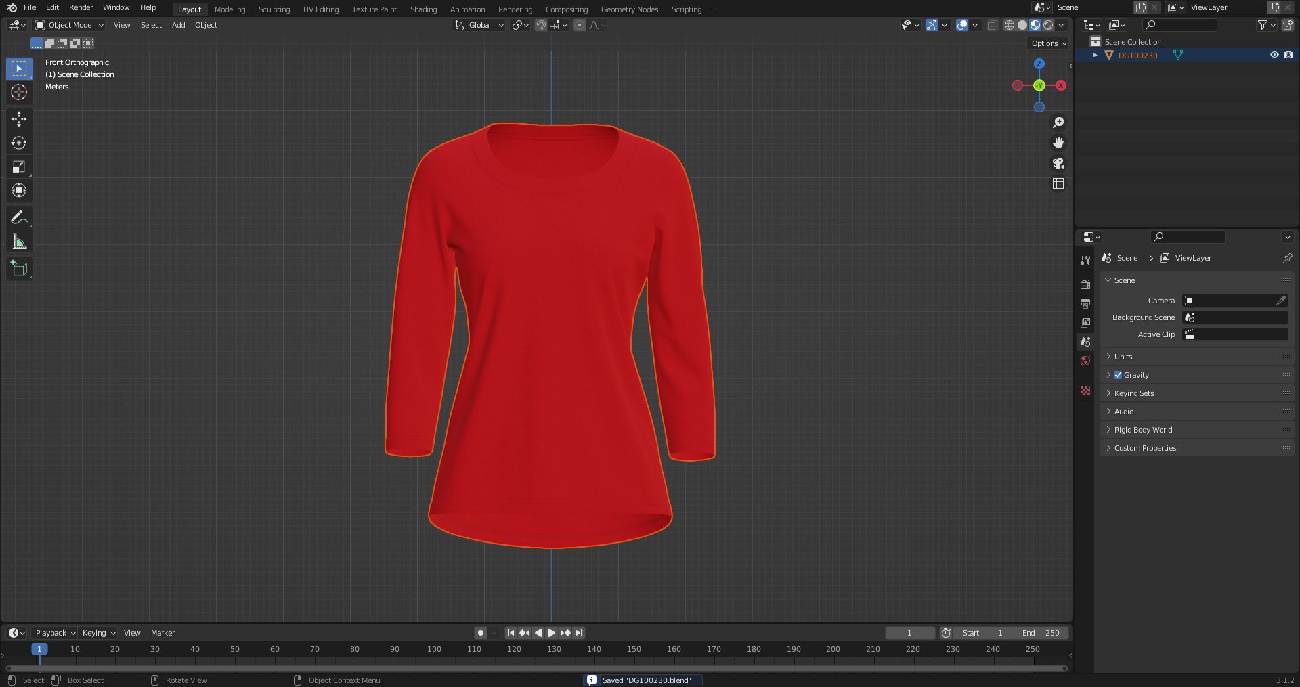Switch to UV Editing workspace tab
The image size is (1300, 687).
(321, 9)
